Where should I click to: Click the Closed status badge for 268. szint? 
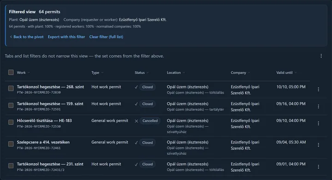148,87
